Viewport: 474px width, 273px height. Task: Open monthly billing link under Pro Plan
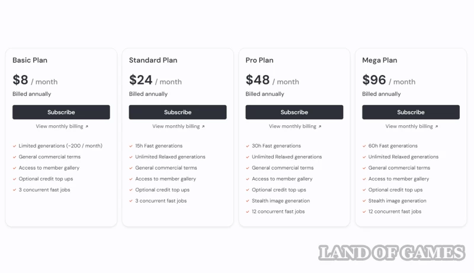(295, 126)
